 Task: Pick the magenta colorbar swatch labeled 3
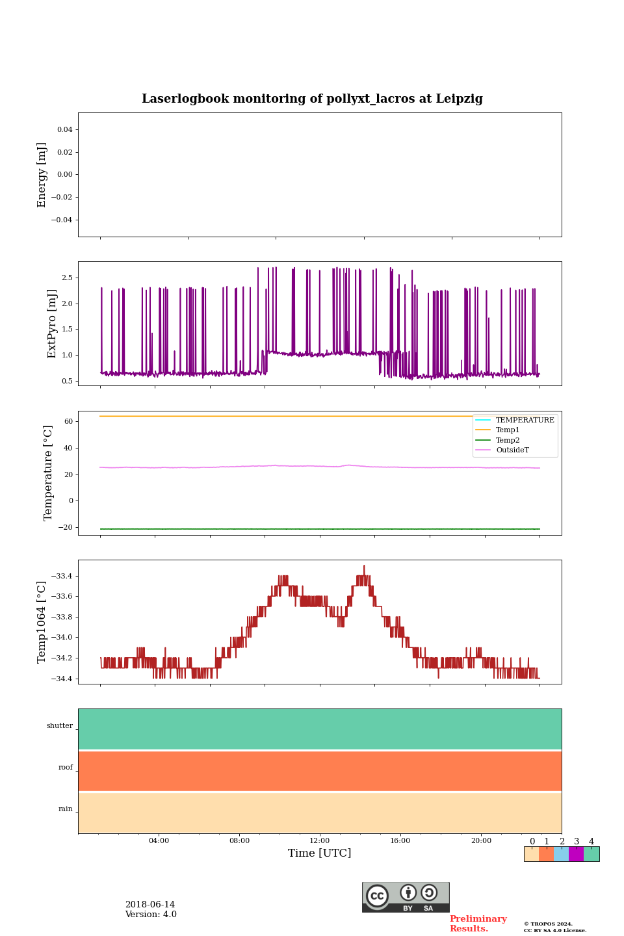(x=577, y=854)
